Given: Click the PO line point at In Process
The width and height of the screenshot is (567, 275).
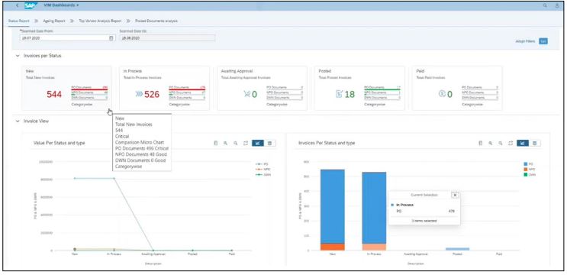Looking at the screenshot, I should pyautogui.click(x=114, y=178).
